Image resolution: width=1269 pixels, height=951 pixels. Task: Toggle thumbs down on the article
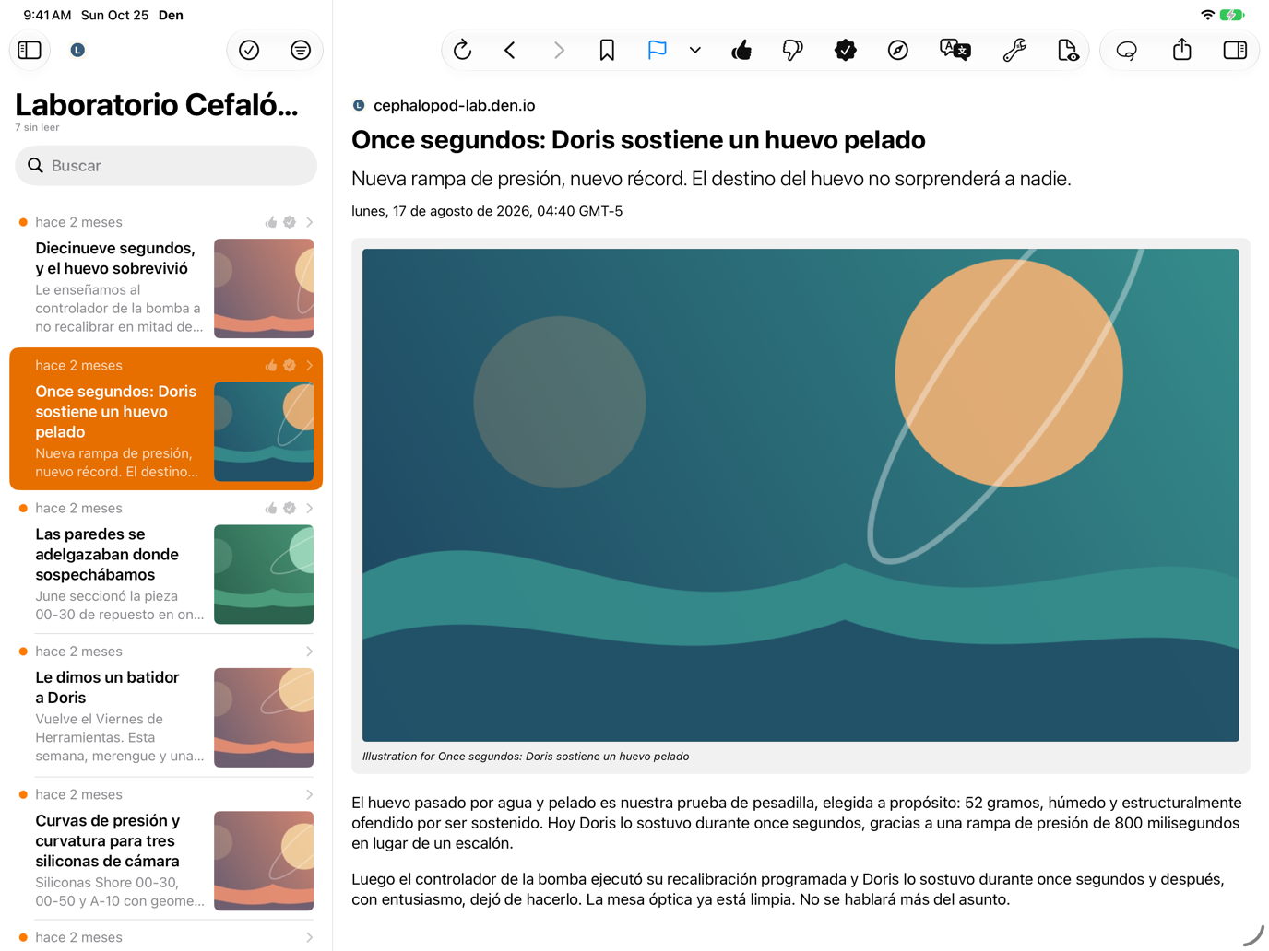click(792, 50)
